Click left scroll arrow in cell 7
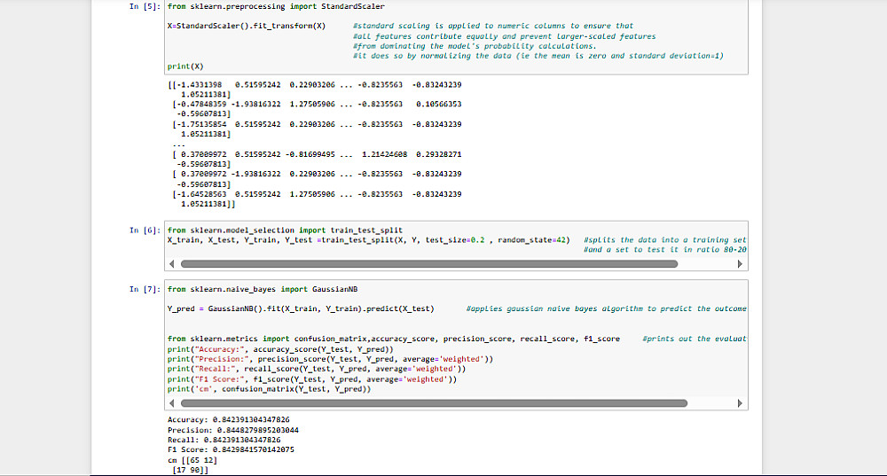Viewport: 887px width, 476px height. (x=172, y=403)
